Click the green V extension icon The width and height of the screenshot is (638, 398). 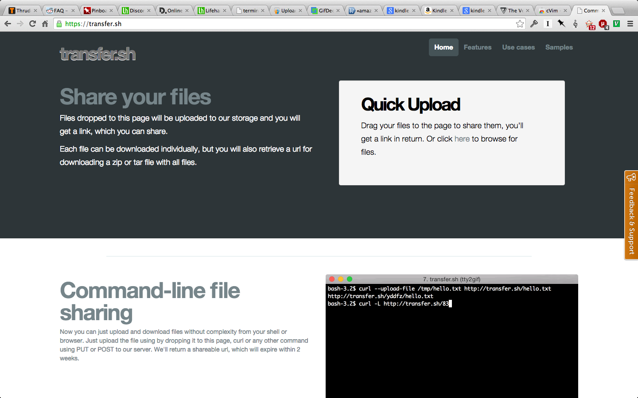click(x=616, y=23)
